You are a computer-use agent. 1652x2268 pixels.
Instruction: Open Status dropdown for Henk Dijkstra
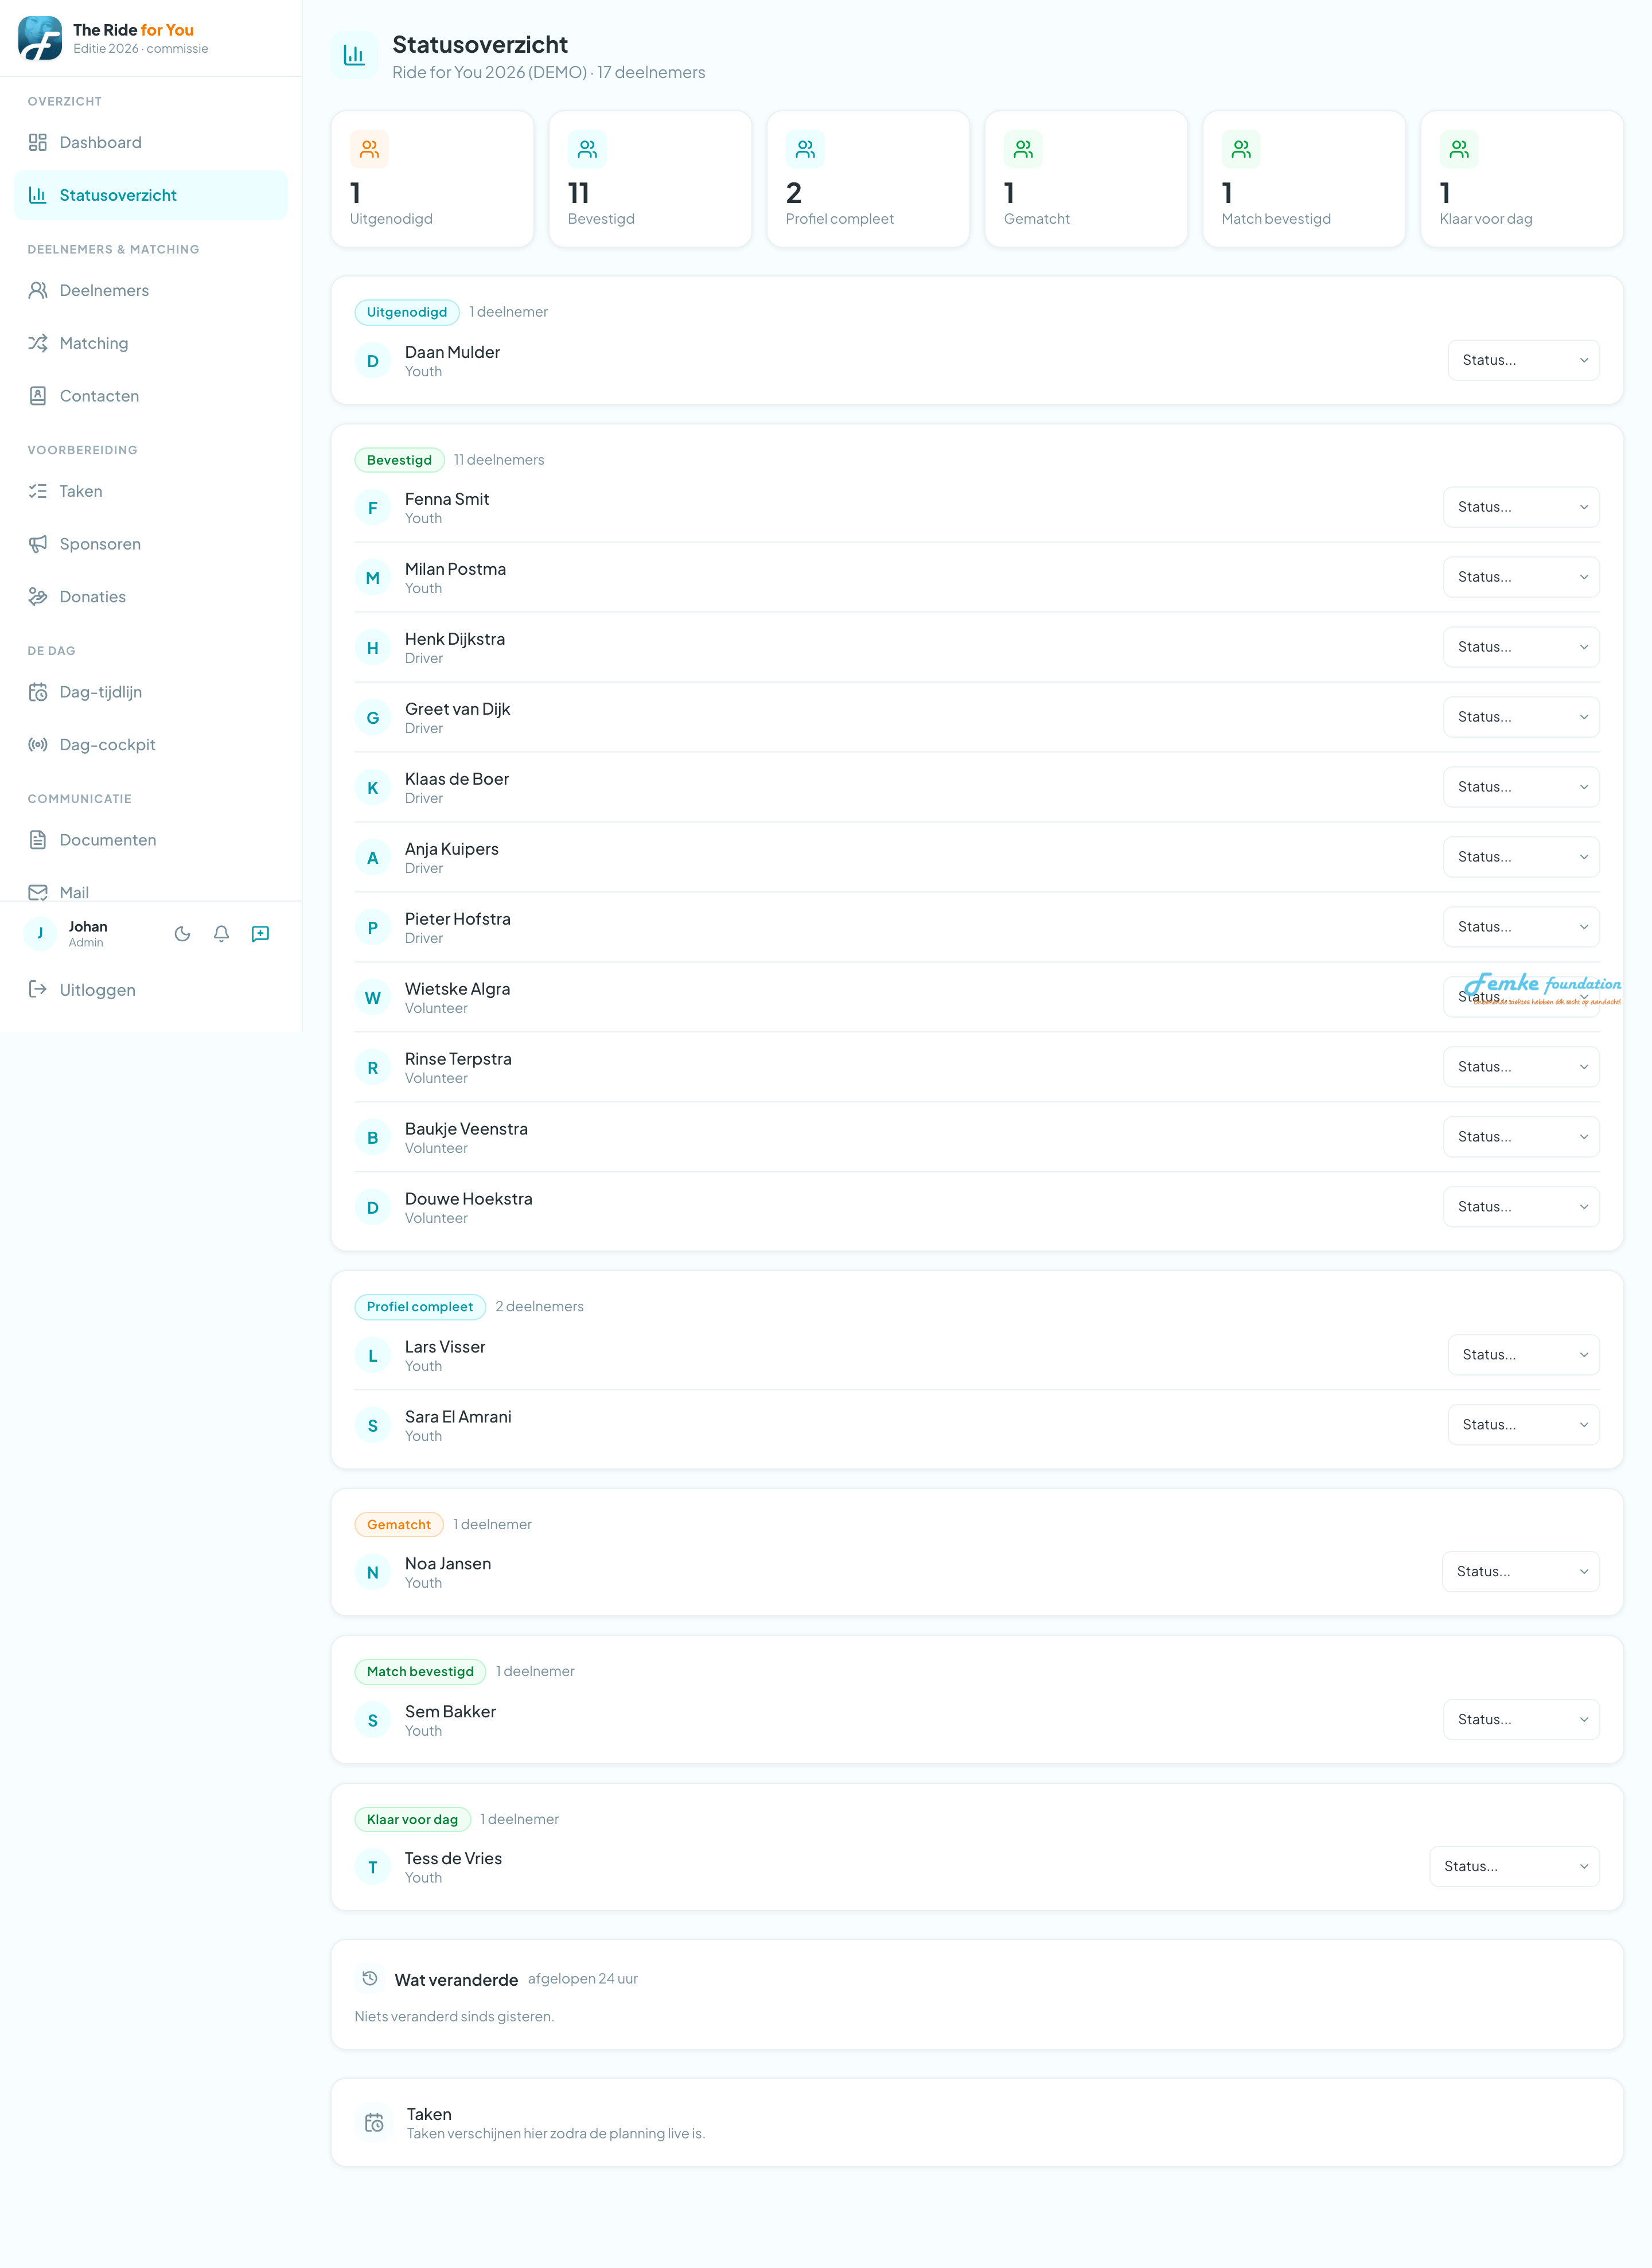coord(1521,647)
